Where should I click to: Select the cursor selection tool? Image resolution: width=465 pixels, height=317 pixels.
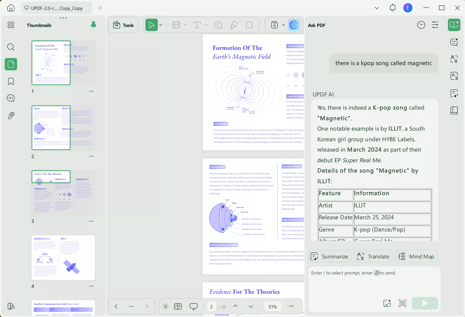tap(152, 25)
